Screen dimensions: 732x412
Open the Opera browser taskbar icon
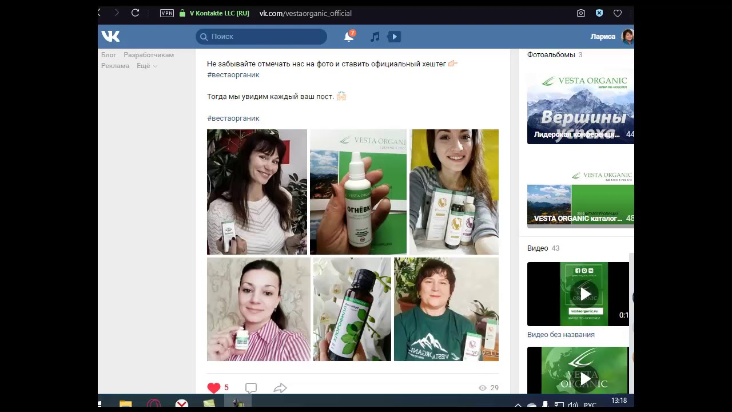[x=153, y=404]
